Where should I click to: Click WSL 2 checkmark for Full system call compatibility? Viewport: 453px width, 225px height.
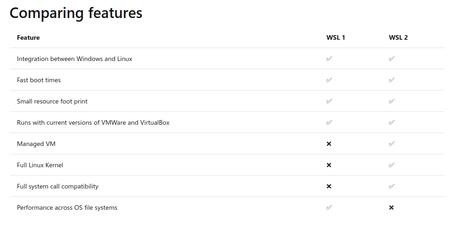[391, 186]
